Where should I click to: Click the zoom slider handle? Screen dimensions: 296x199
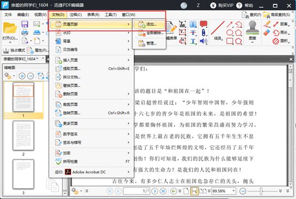tap(261, 191)
